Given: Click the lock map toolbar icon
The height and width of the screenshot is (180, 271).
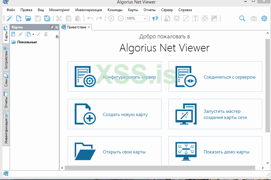Looking at the screenshot, I should coord(167,18).
